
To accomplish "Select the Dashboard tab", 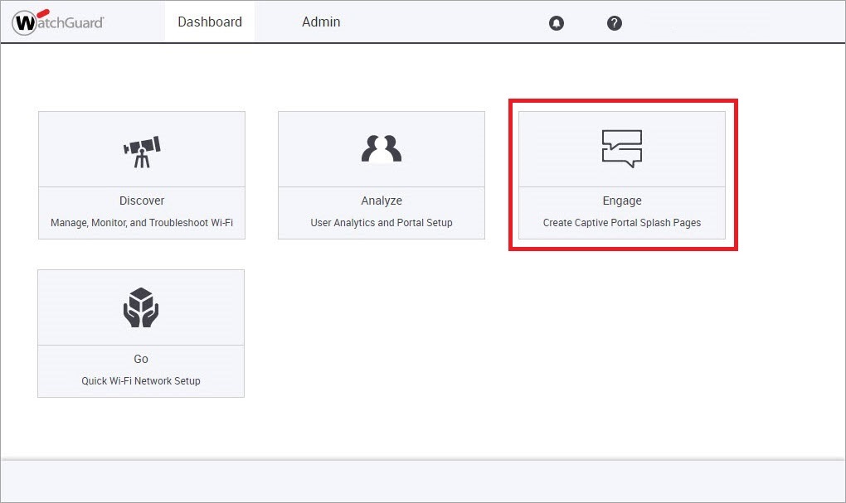I will [209, 22].
